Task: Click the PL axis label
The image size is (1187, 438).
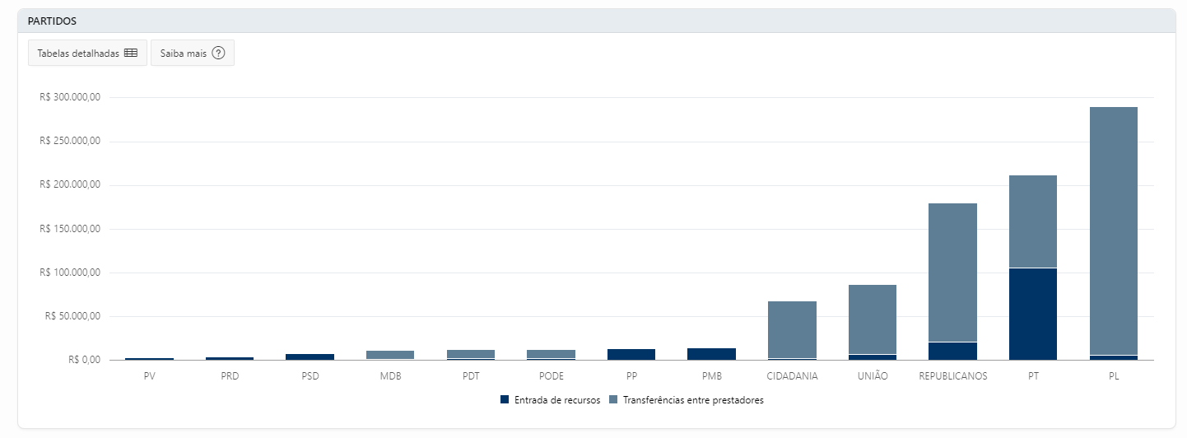Action: click(1114, 376)
